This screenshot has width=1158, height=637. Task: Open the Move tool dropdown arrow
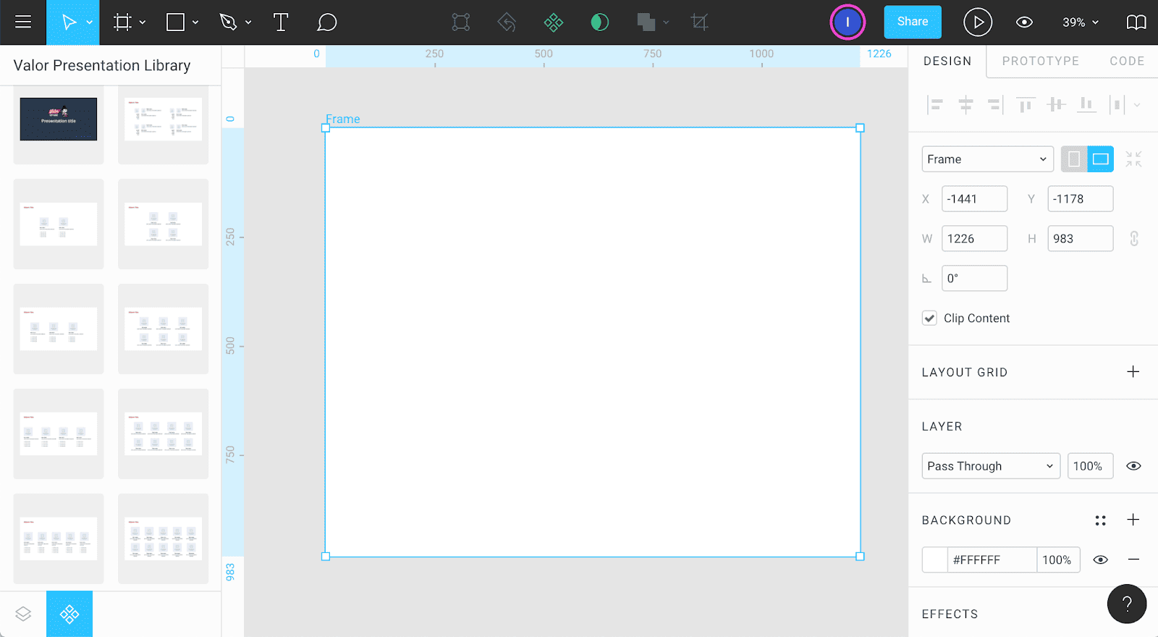point(89,22)
